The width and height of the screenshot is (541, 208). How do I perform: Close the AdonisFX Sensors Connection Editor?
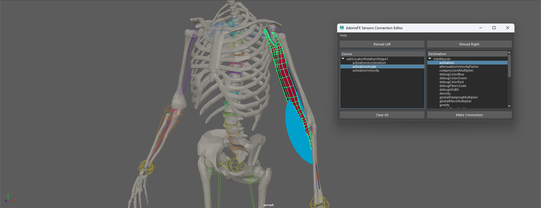(508, 28)
